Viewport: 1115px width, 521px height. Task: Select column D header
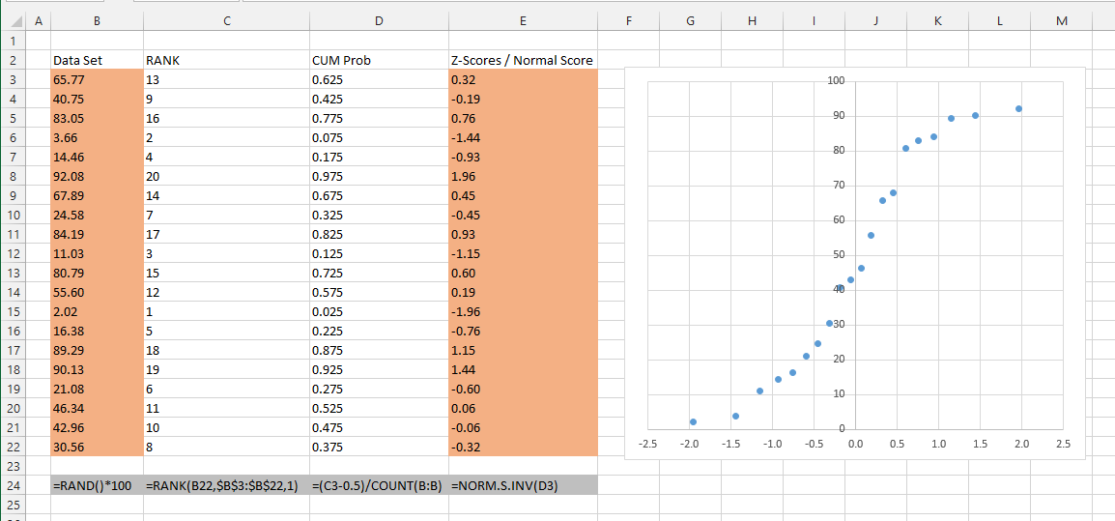379,21
